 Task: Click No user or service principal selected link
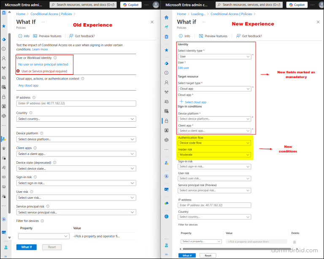point(43,64)
